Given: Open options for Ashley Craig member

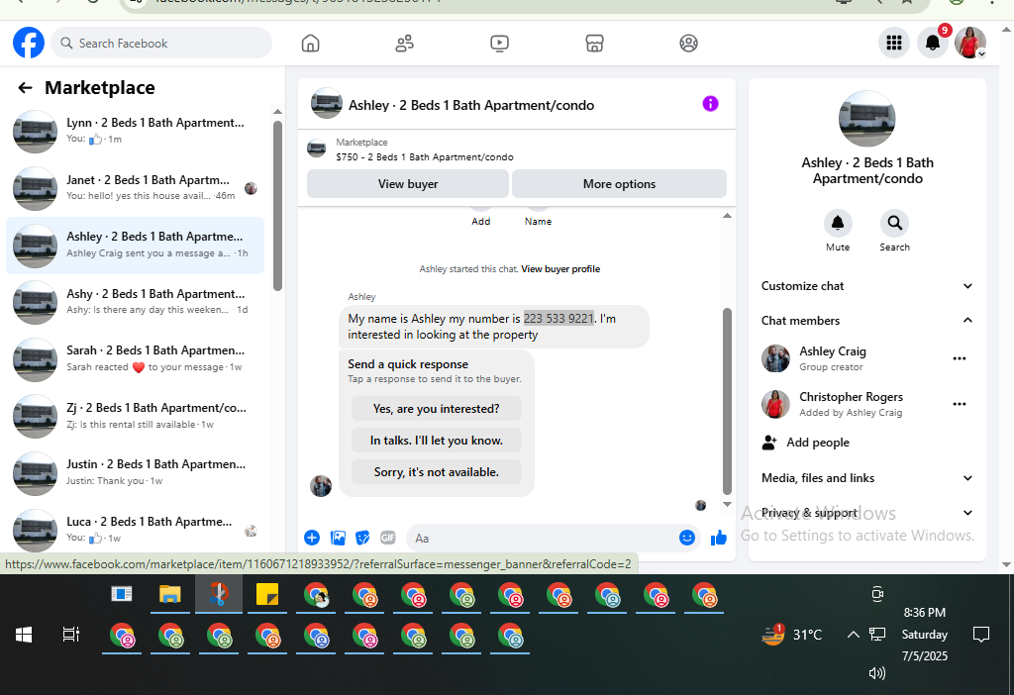Looking at the screenshot, I should (x=959, y=358).
